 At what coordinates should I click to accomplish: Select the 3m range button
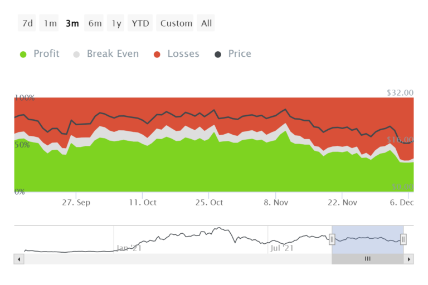72,23
